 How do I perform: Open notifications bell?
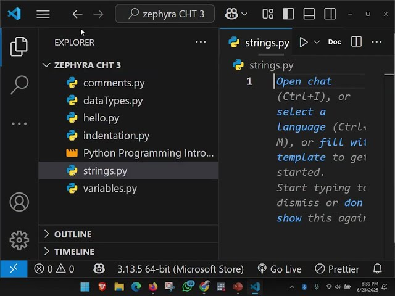(x=377, y=269)
